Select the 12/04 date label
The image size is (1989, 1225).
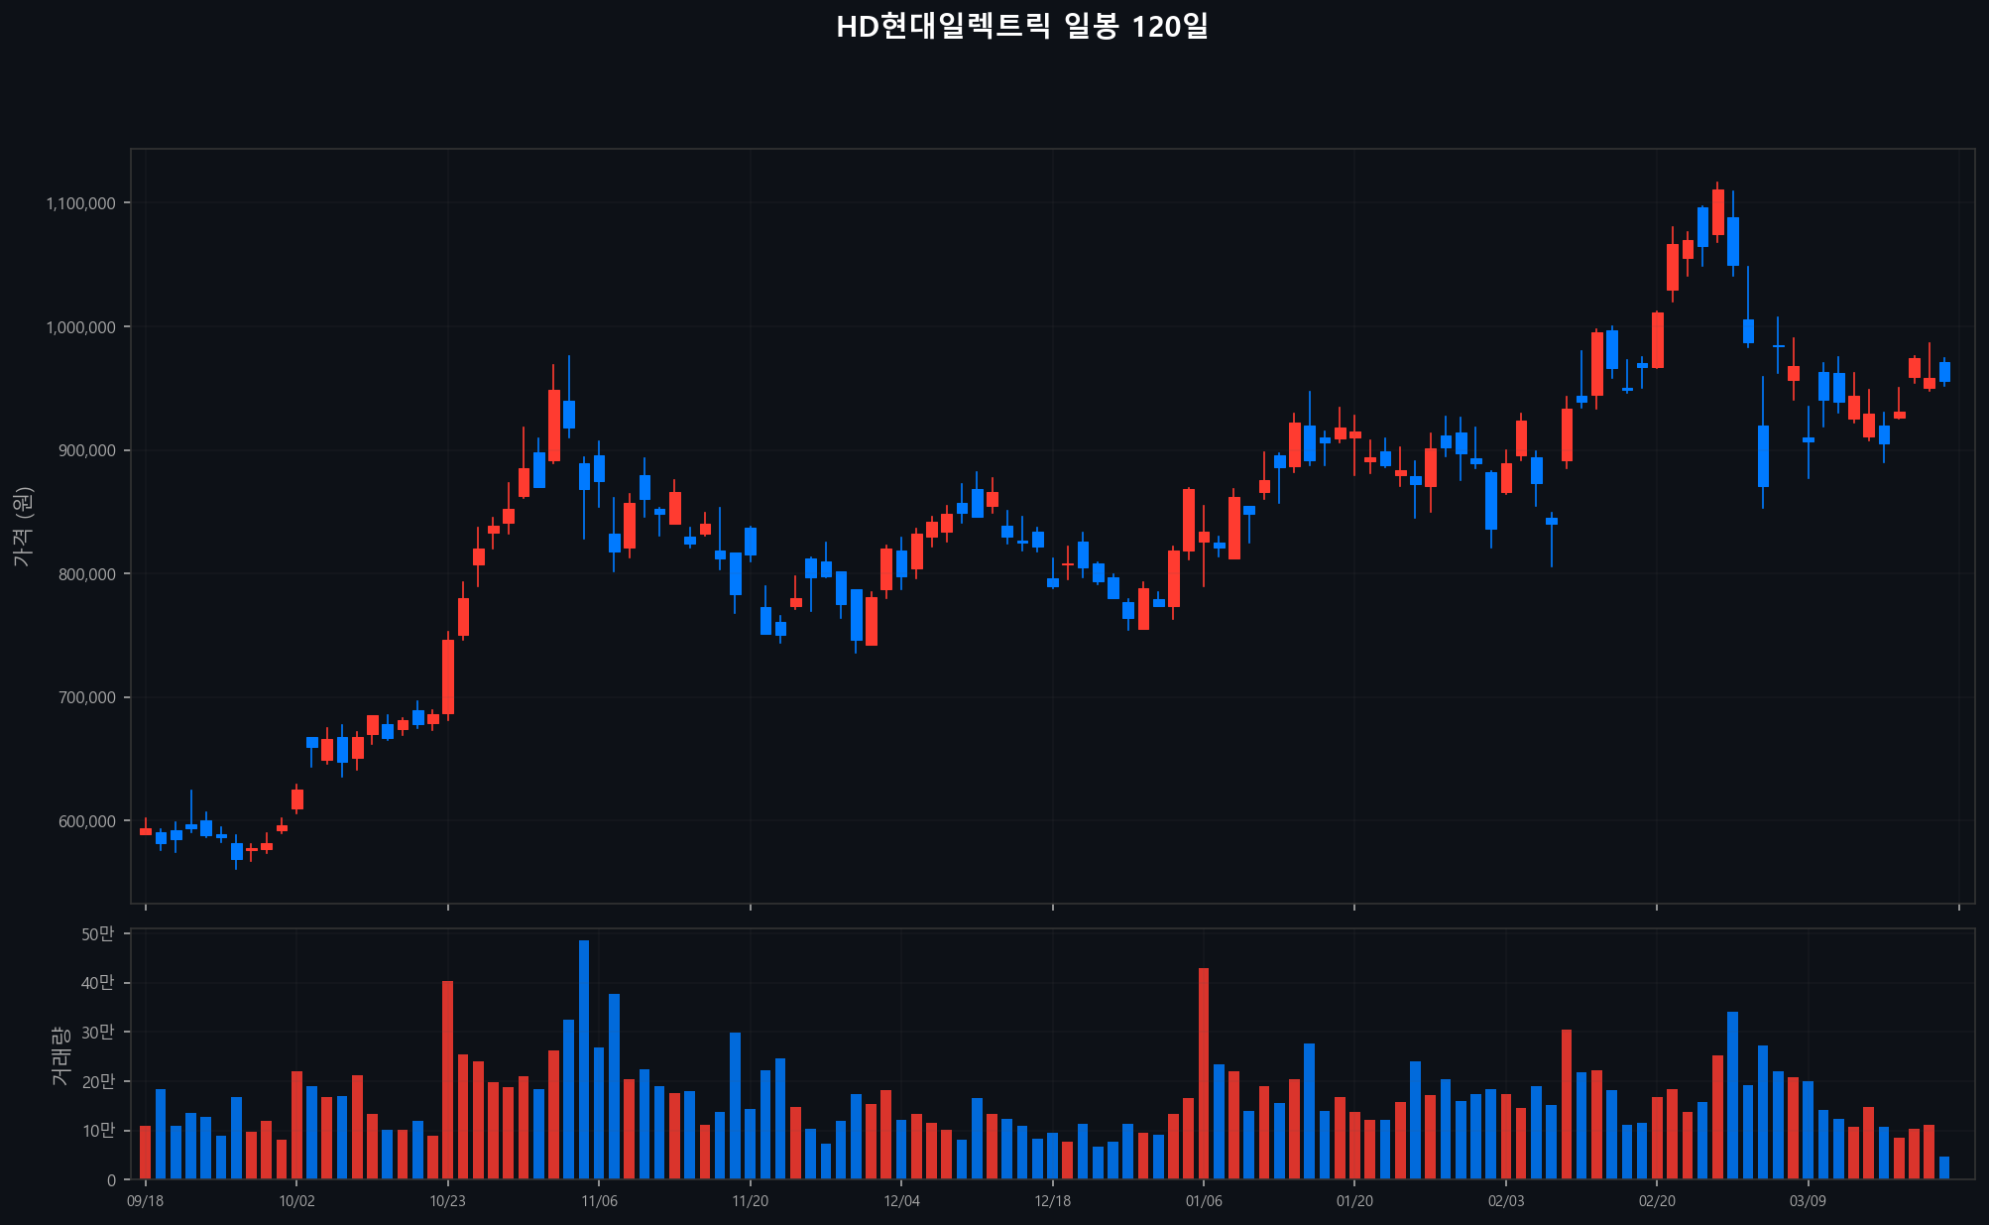(x=901, y=1201)
